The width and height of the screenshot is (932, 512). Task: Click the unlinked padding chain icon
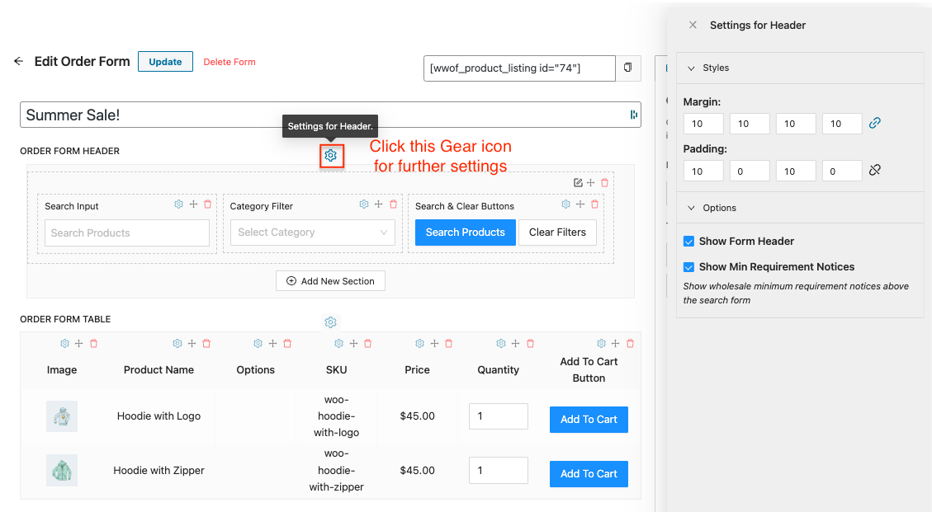tap(875, 171)
